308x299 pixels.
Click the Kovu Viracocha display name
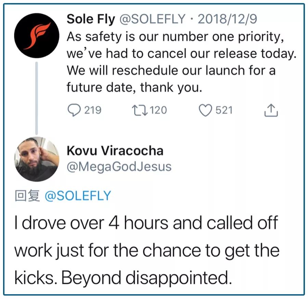click(x=115, y=151)
